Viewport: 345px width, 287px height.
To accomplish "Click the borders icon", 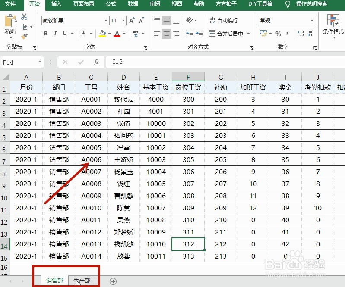I will pyautogui.click(x=83, y=34).
